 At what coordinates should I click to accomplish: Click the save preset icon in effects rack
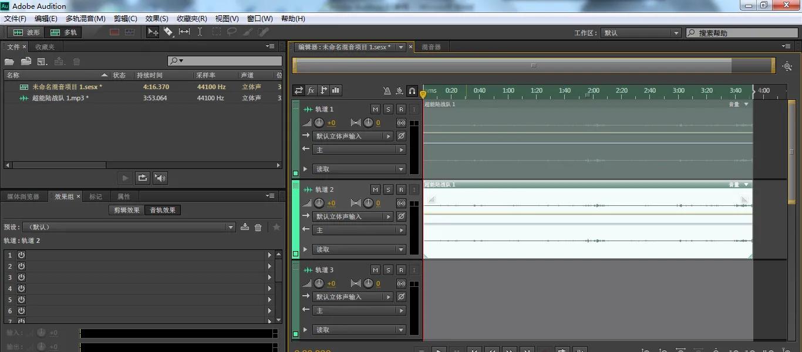click(245, 227)
